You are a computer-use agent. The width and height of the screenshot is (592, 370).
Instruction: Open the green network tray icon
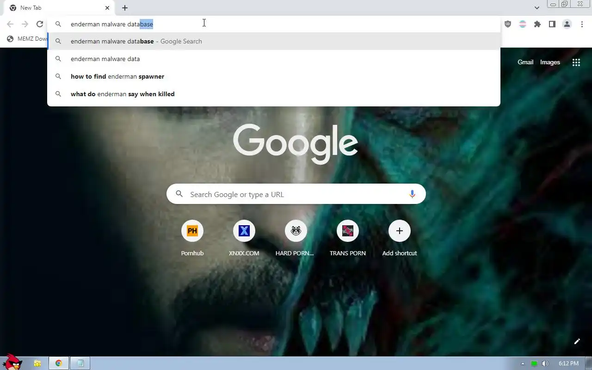click(x=534, y=364)
